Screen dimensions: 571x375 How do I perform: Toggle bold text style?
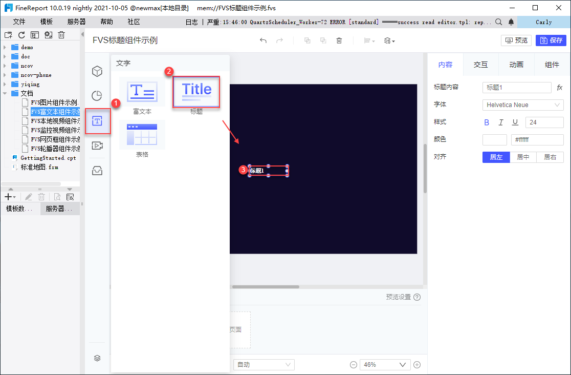[487, 122]
